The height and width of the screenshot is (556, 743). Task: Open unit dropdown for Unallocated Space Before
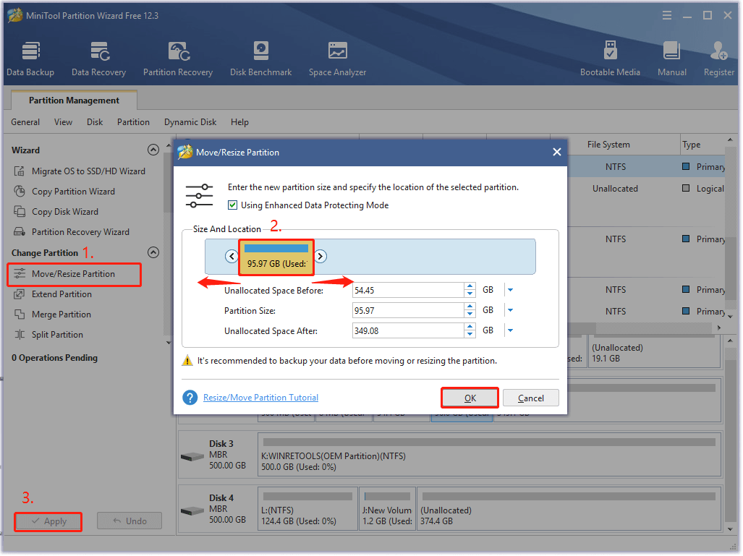point(510,290)
